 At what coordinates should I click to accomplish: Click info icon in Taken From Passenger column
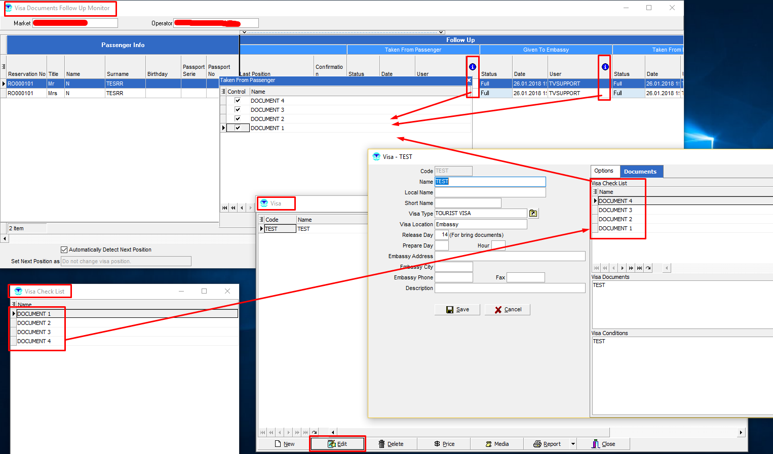tap(472, 67)
